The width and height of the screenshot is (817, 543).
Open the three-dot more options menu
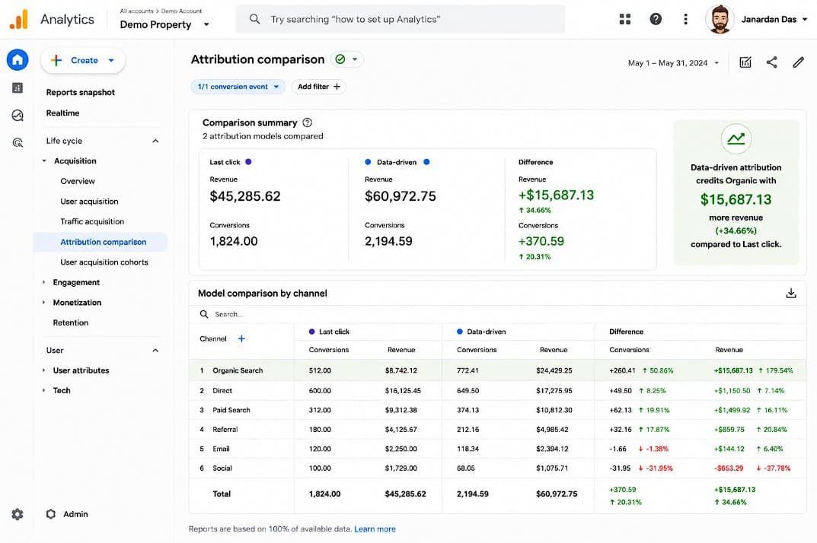point(685,19)
